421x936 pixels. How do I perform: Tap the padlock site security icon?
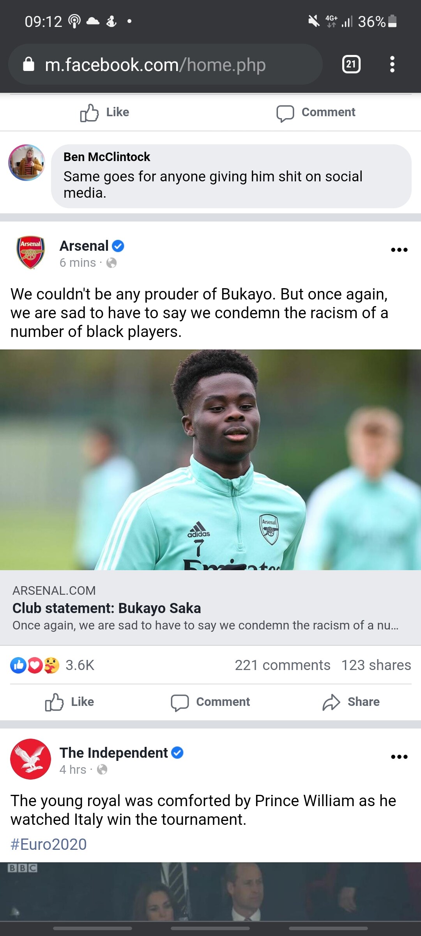coord(28,64)
